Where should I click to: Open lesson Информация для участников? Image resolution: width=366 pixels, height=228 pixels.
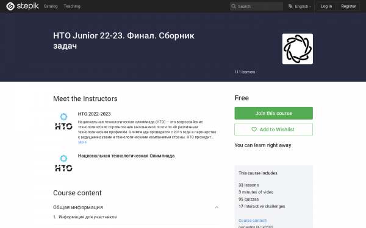point(87,217)
